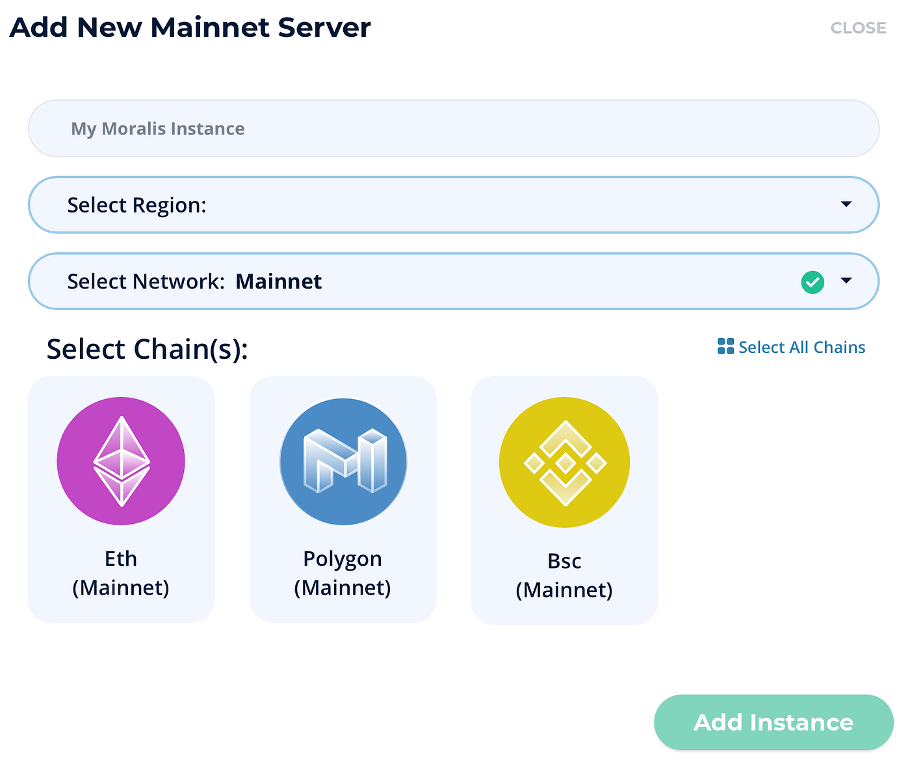Open the Select Region dropdown
The width and height of the screenshot is (910, 765).
point(453,205)
